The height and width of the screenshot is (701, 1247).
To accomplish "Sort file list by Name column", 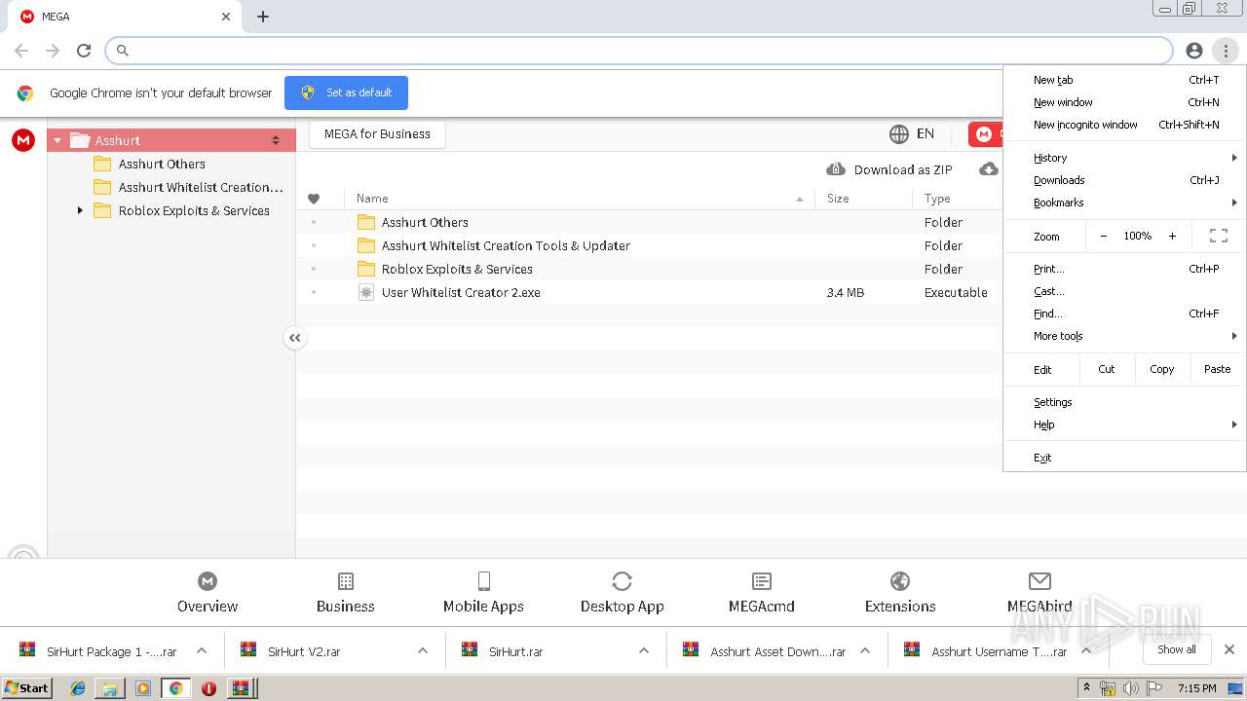I will [581, 199].
